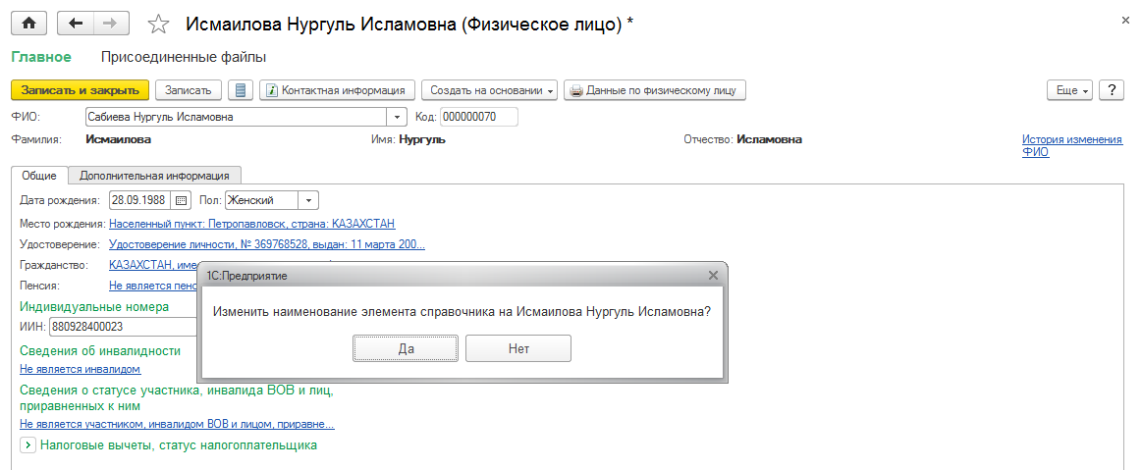Navigate back with the left arrow

pos(77,24)
